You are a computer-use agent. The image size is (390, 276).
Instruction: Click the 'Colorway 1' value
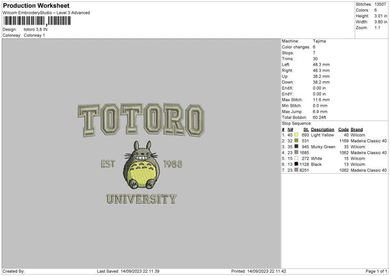point(34,35)
